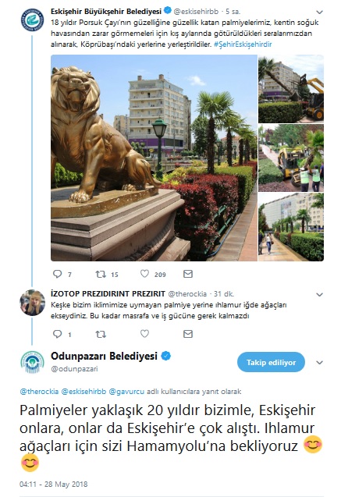Reply to the Eskişehir Büyükşehir Belediyesi tweet
This screenshot has height=497, width=341.
pyautogui.click(x=58, y=274)
